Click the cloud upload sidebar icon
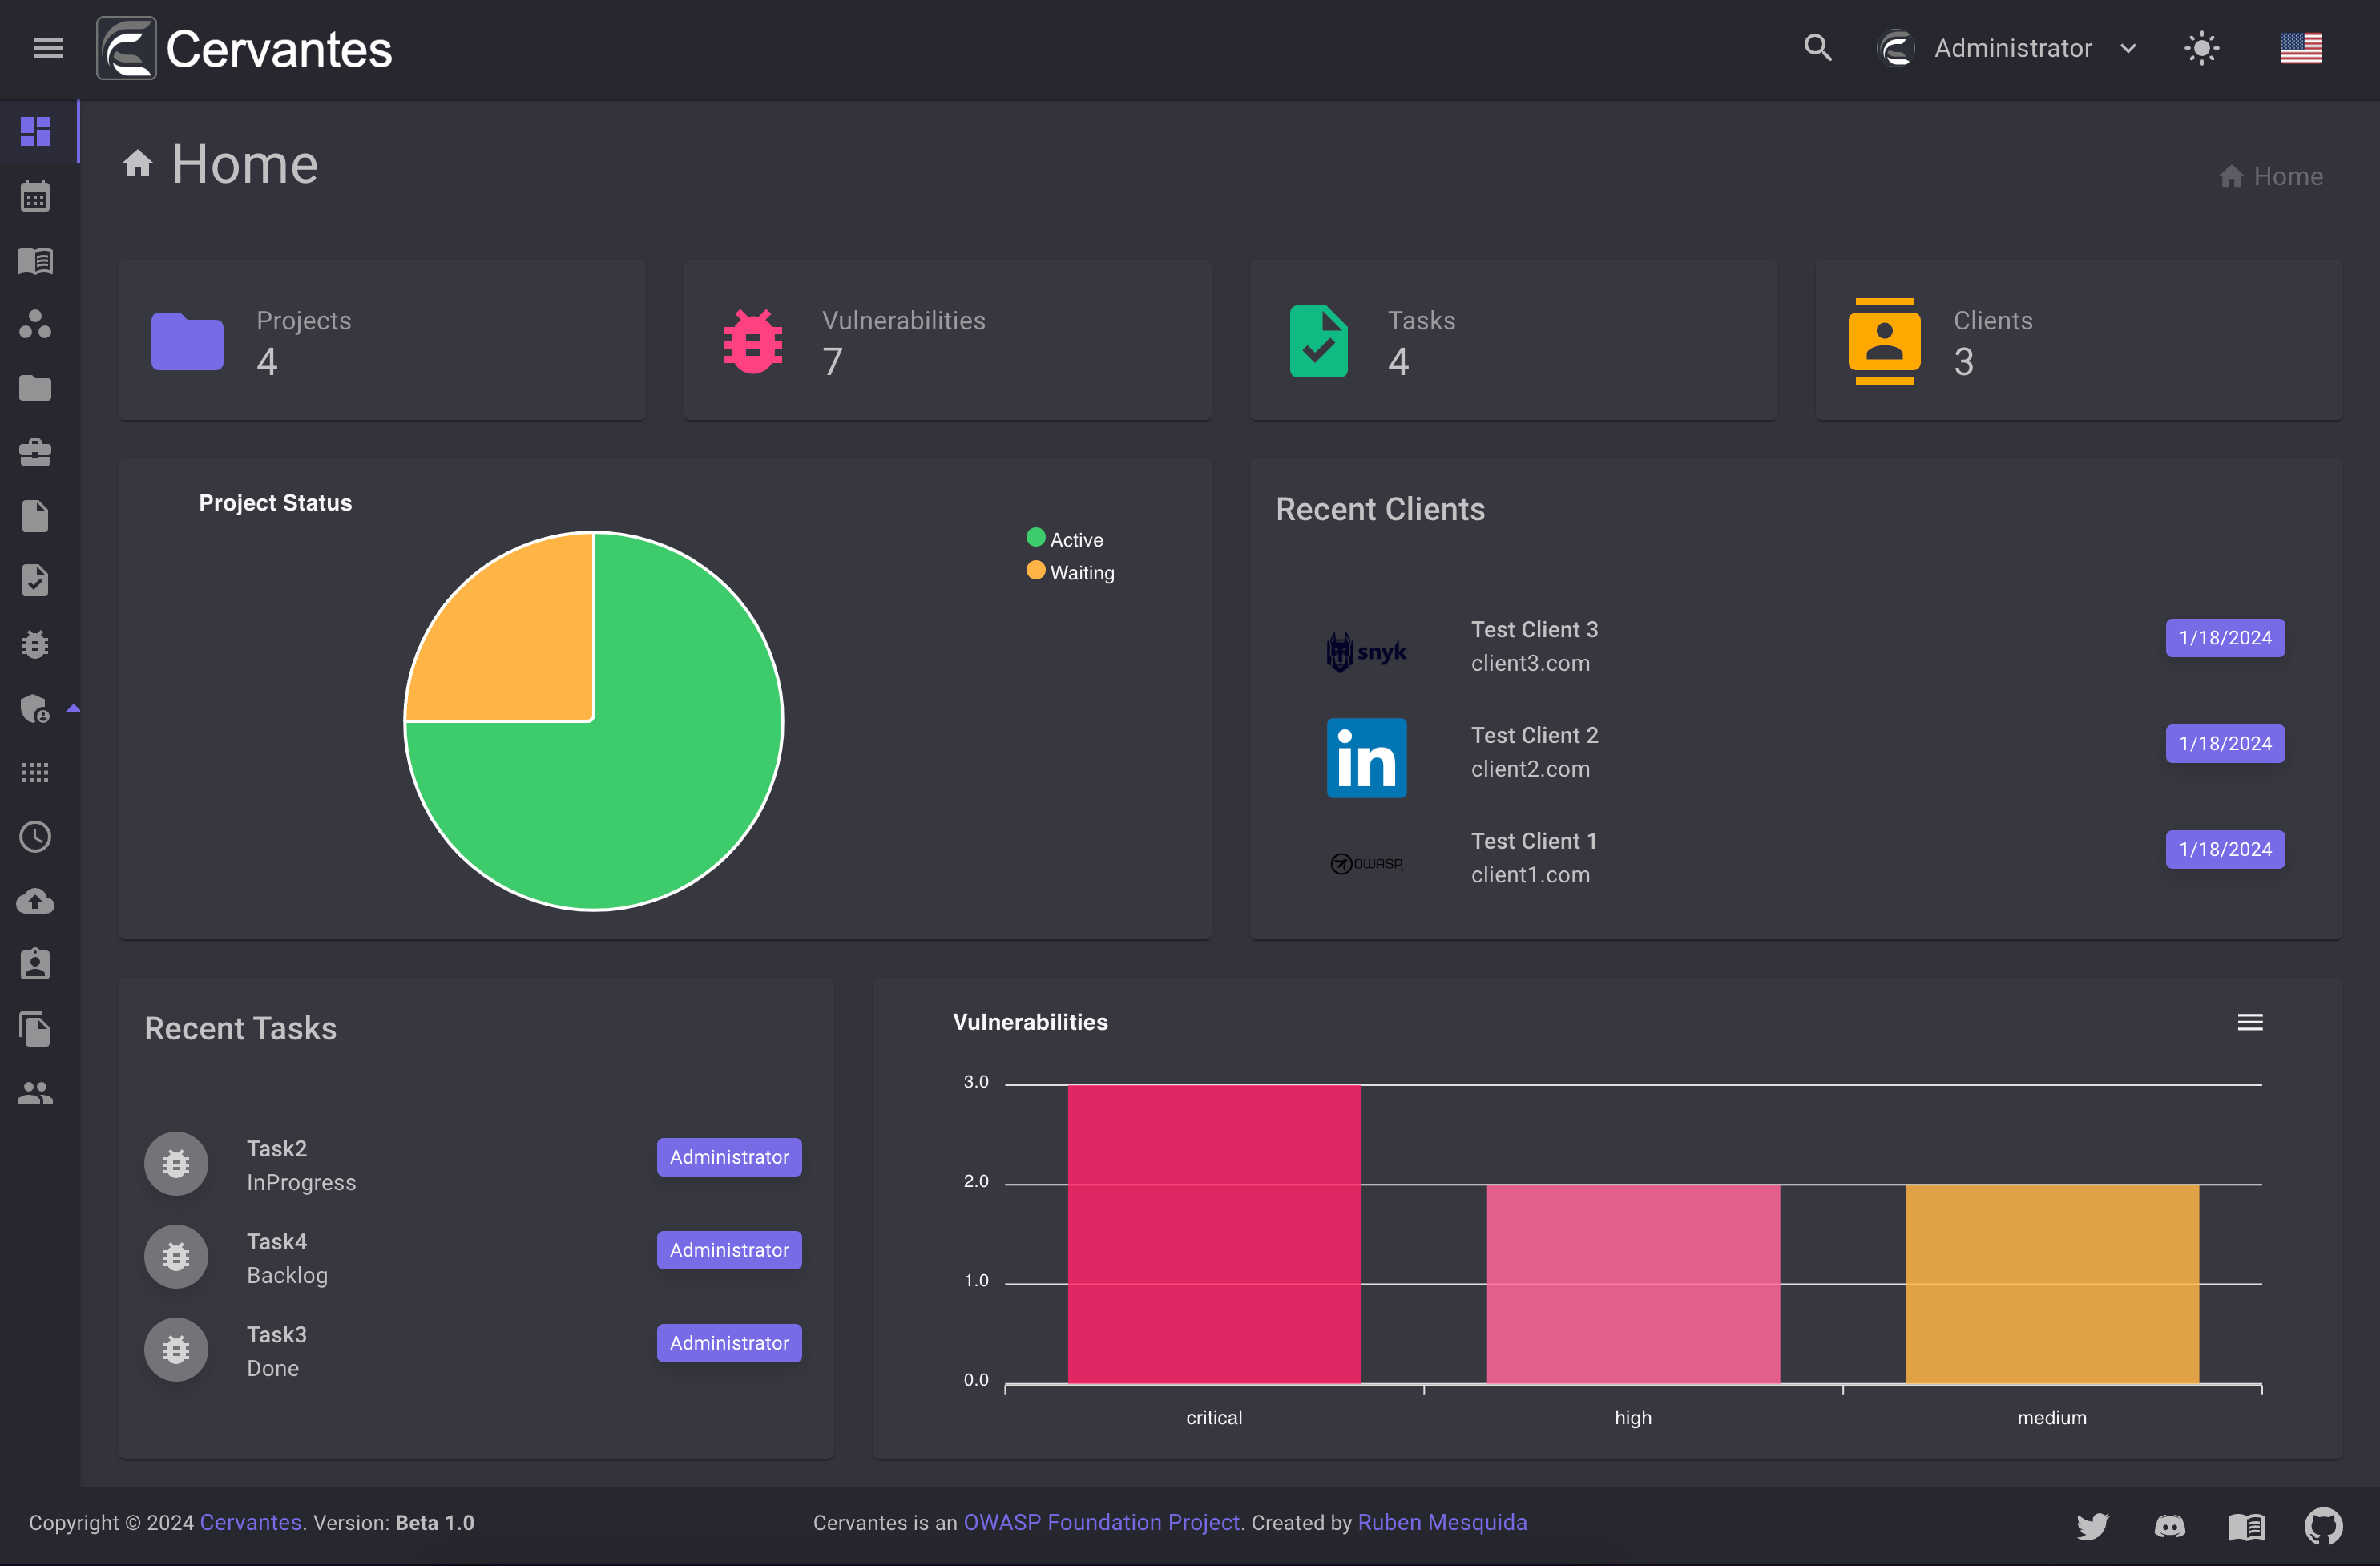This screenshot has height=1566, width=2380. point(35,901)
